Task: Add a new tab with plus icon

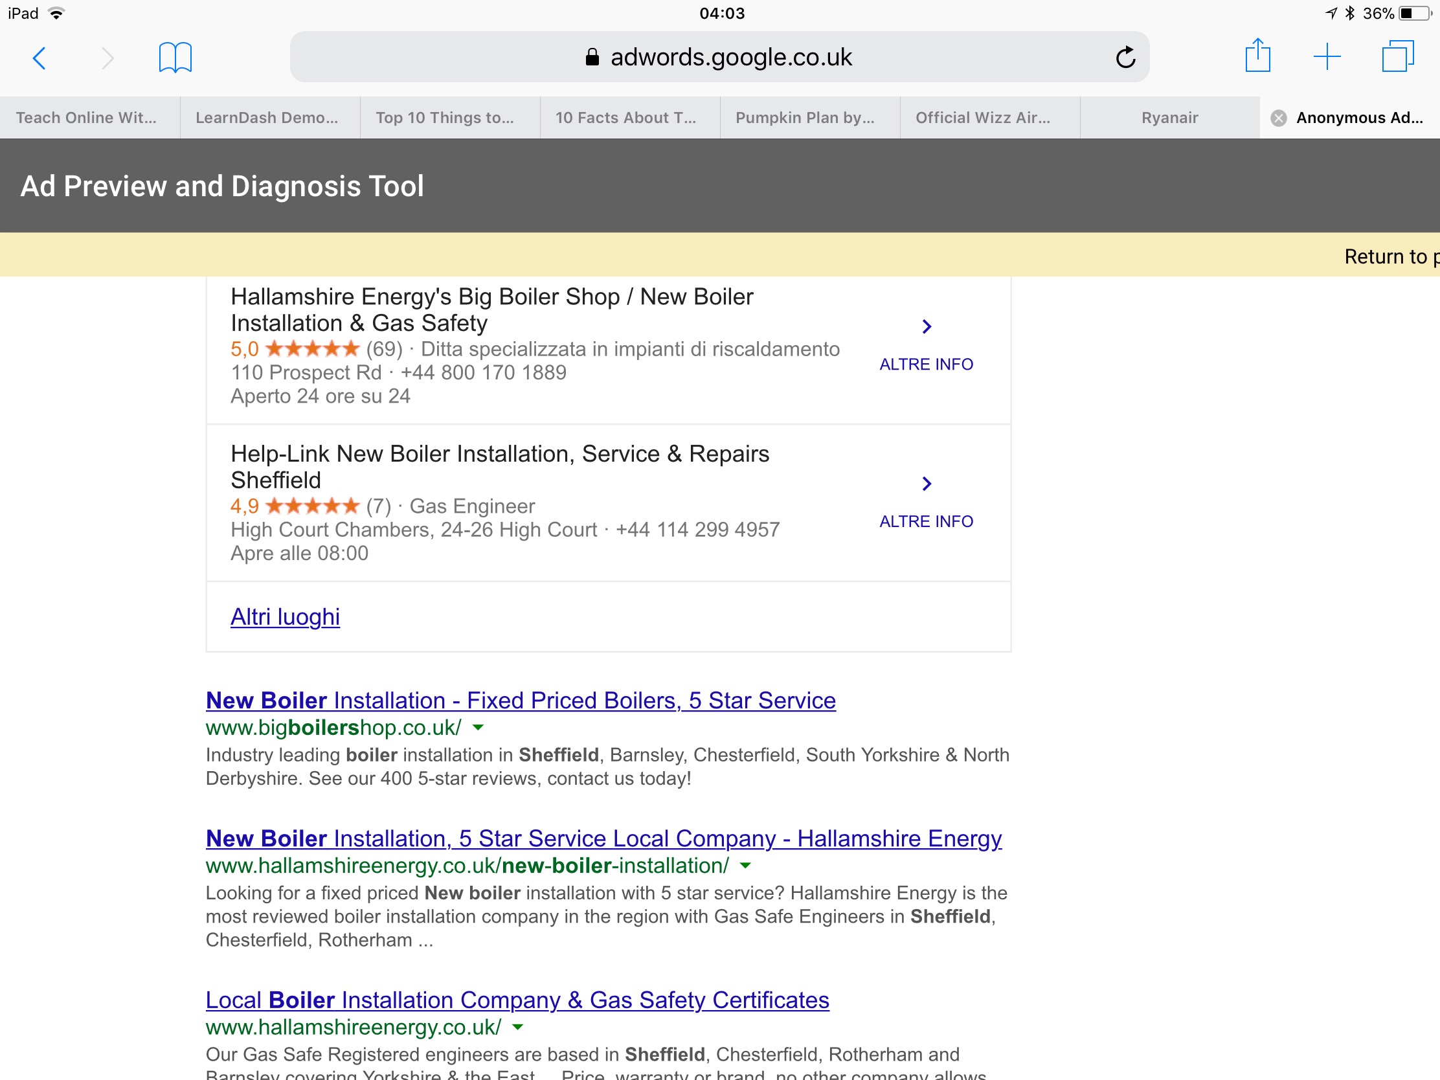Action: pyautogui.click(x=1327, y=56)
